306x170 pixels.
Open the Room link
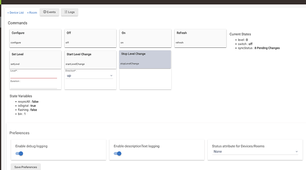(32, 13)
